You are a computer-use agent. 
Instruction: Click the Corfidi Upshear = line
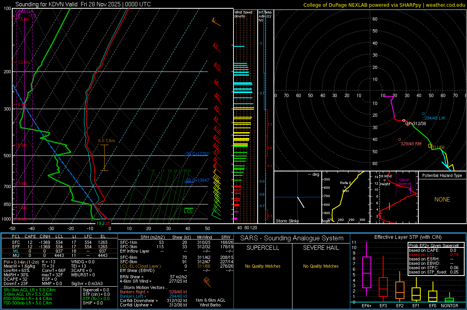[x=153, y=305]
